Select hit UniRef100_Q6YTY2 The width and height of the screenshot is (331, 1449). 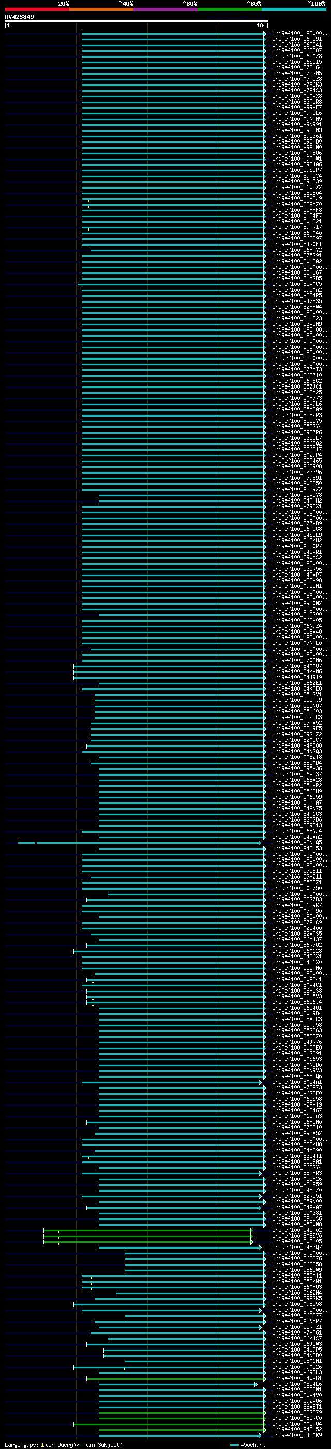coord(297,250)
